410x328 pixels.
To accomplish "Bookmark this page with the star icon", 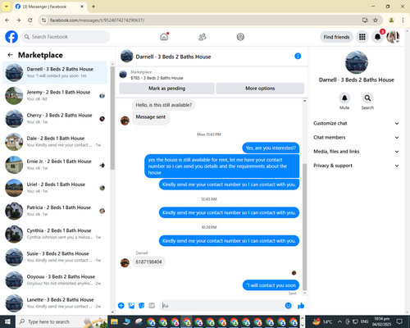I will [x=376, y=20].
